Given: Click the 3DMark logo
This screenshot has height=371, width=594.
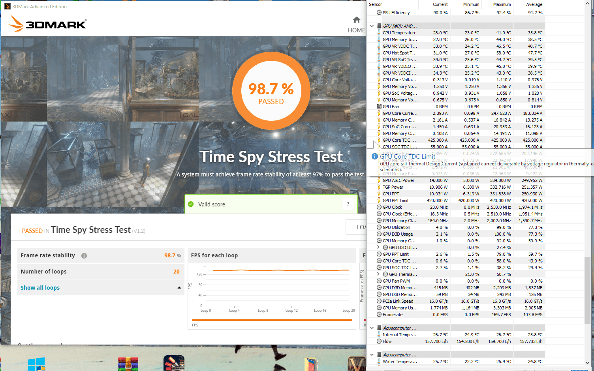Looking at the screenshot, I should (47, 24).
